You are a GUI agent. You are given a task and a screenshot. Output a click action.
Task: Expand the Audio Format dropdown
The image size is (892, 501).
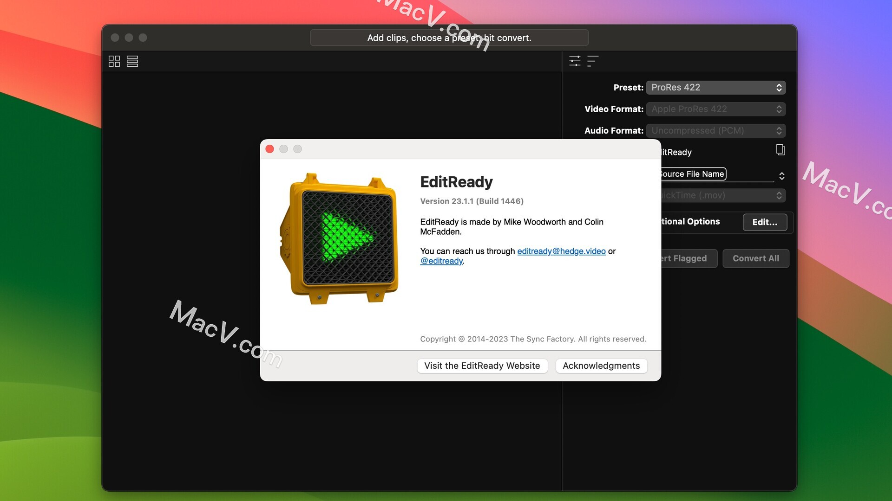tap(715, 130)
